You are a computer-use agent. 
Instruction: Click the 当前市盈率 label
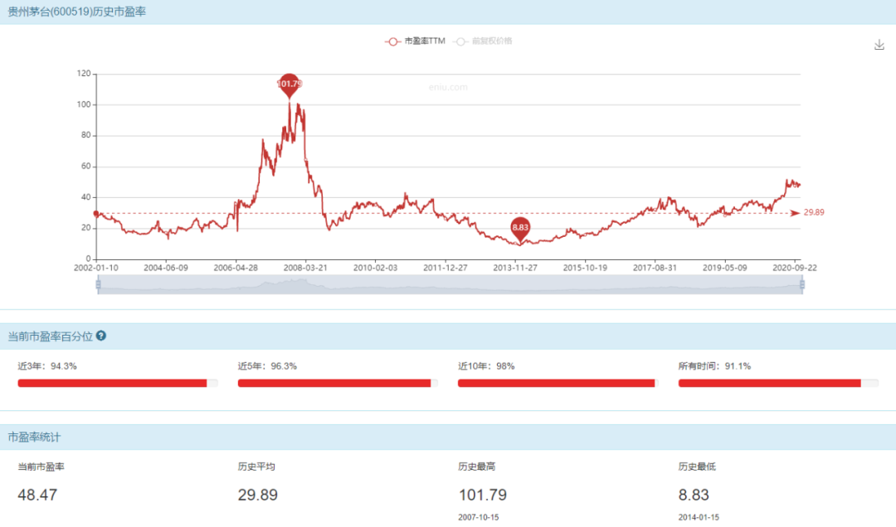click(41, 467)
